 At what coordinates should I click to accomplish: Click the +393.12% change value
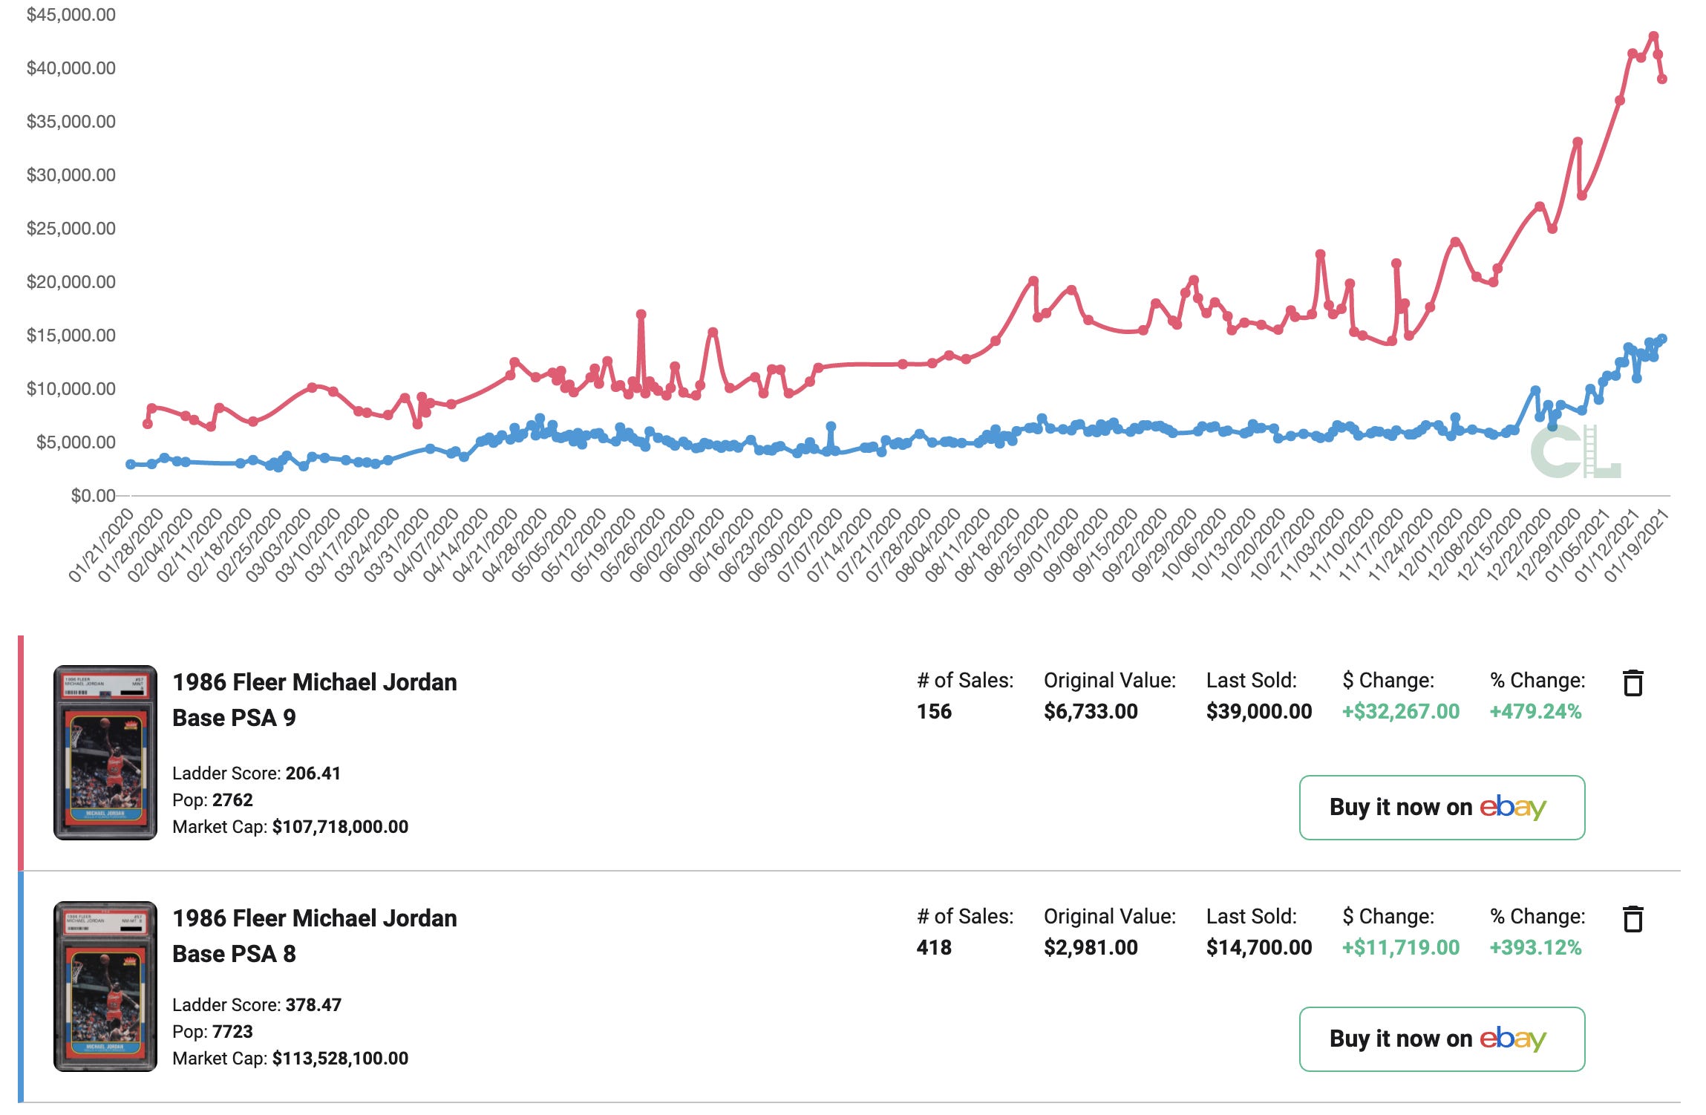[x=1535, y=947]
